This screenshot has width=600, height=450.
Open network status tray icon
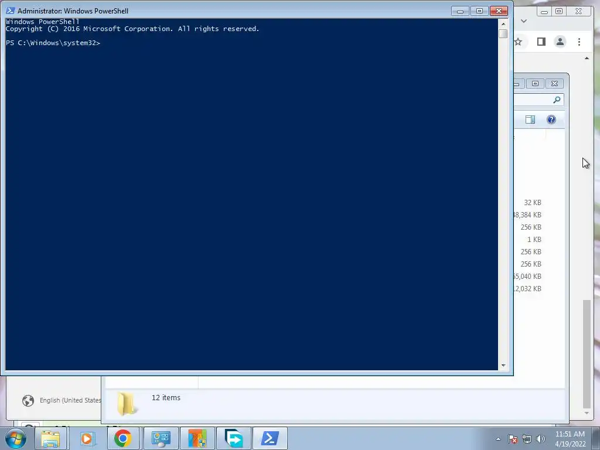[x=527, y=439]
